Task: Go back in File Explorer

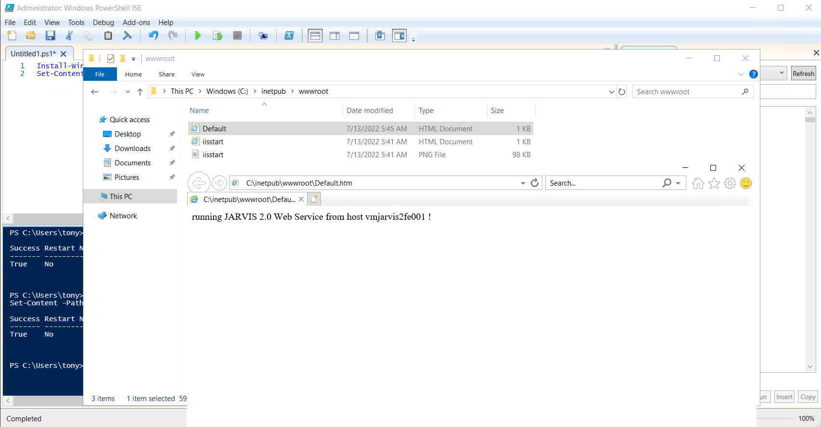Action: point(95,92)
